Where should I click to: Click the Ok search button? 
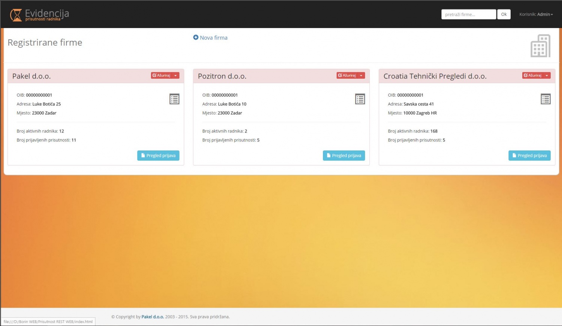click(504, 15)
